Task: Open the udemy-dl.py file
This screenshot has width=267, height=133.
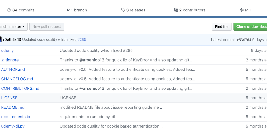Action: coord(13,126)
